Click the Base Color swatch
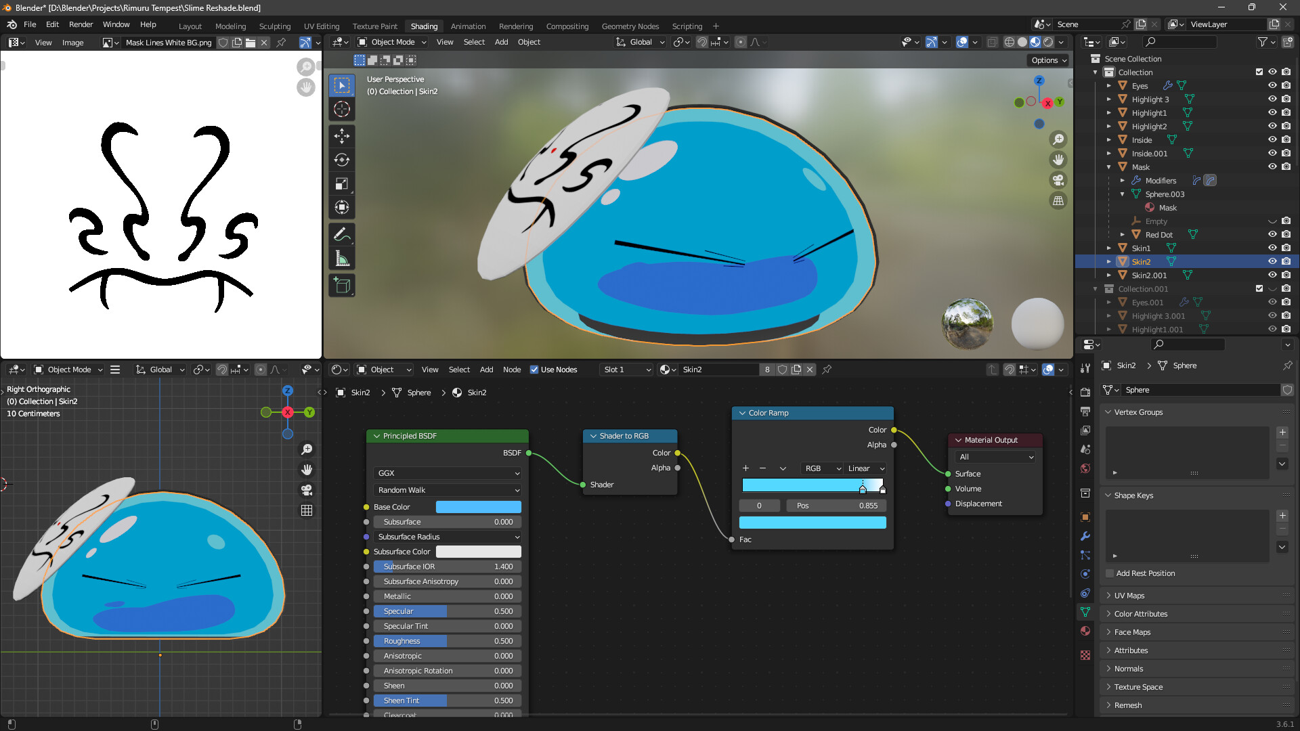Viewport: 1300px width, 731px height. [x=478, y=506]
